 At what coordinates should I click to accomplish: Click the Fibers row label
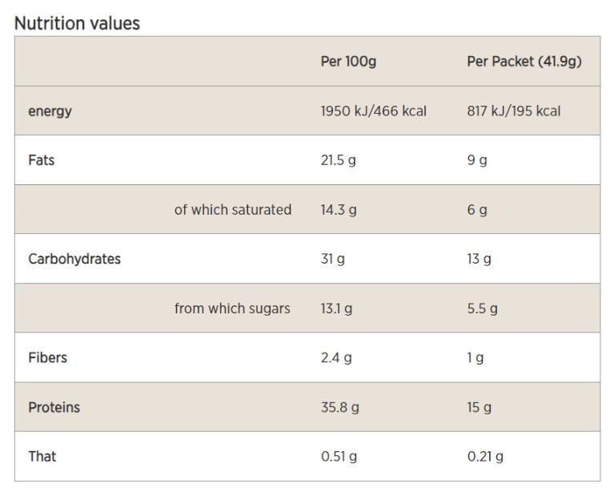47,357
